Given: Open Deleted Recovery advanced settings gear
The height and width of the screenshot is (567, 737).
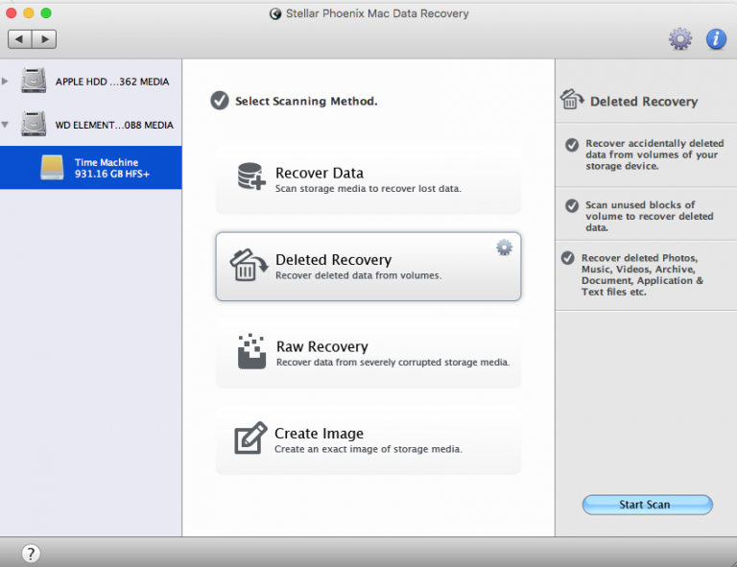Looking at the screenshot, I should [505, 248].
